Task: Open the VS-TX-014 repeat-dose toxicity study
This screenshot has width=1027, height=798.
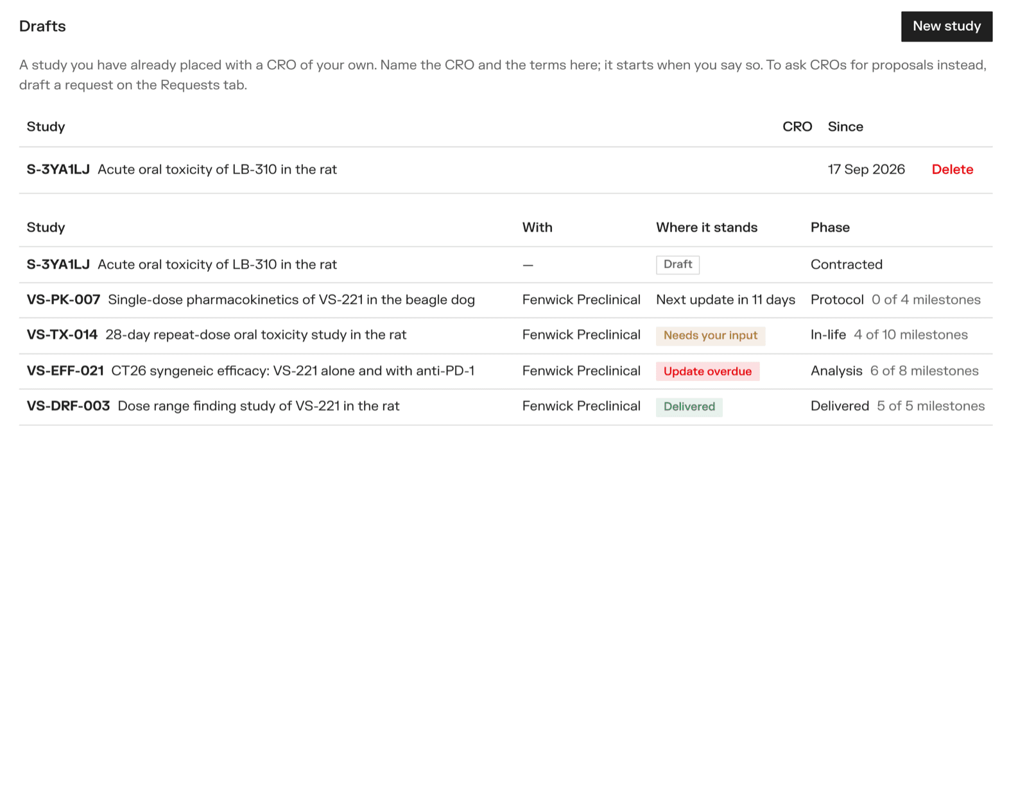Action: tap(505, 335)
